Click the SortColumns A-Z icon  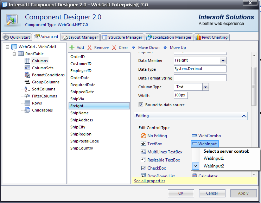click(27, 89)
